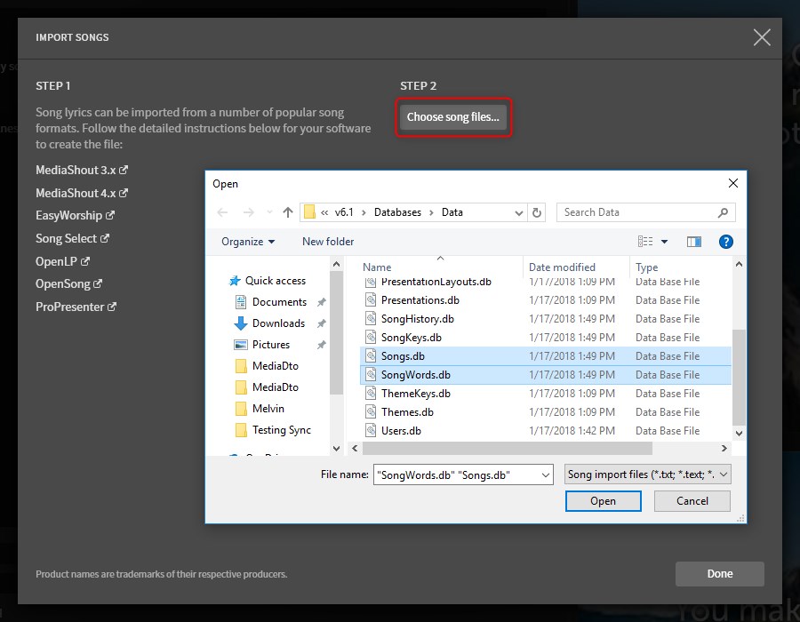This screenshot has width=800, height=622.
Task: Open the MediaShout 4.x instructions link
Action: click(x=82, y=193)
